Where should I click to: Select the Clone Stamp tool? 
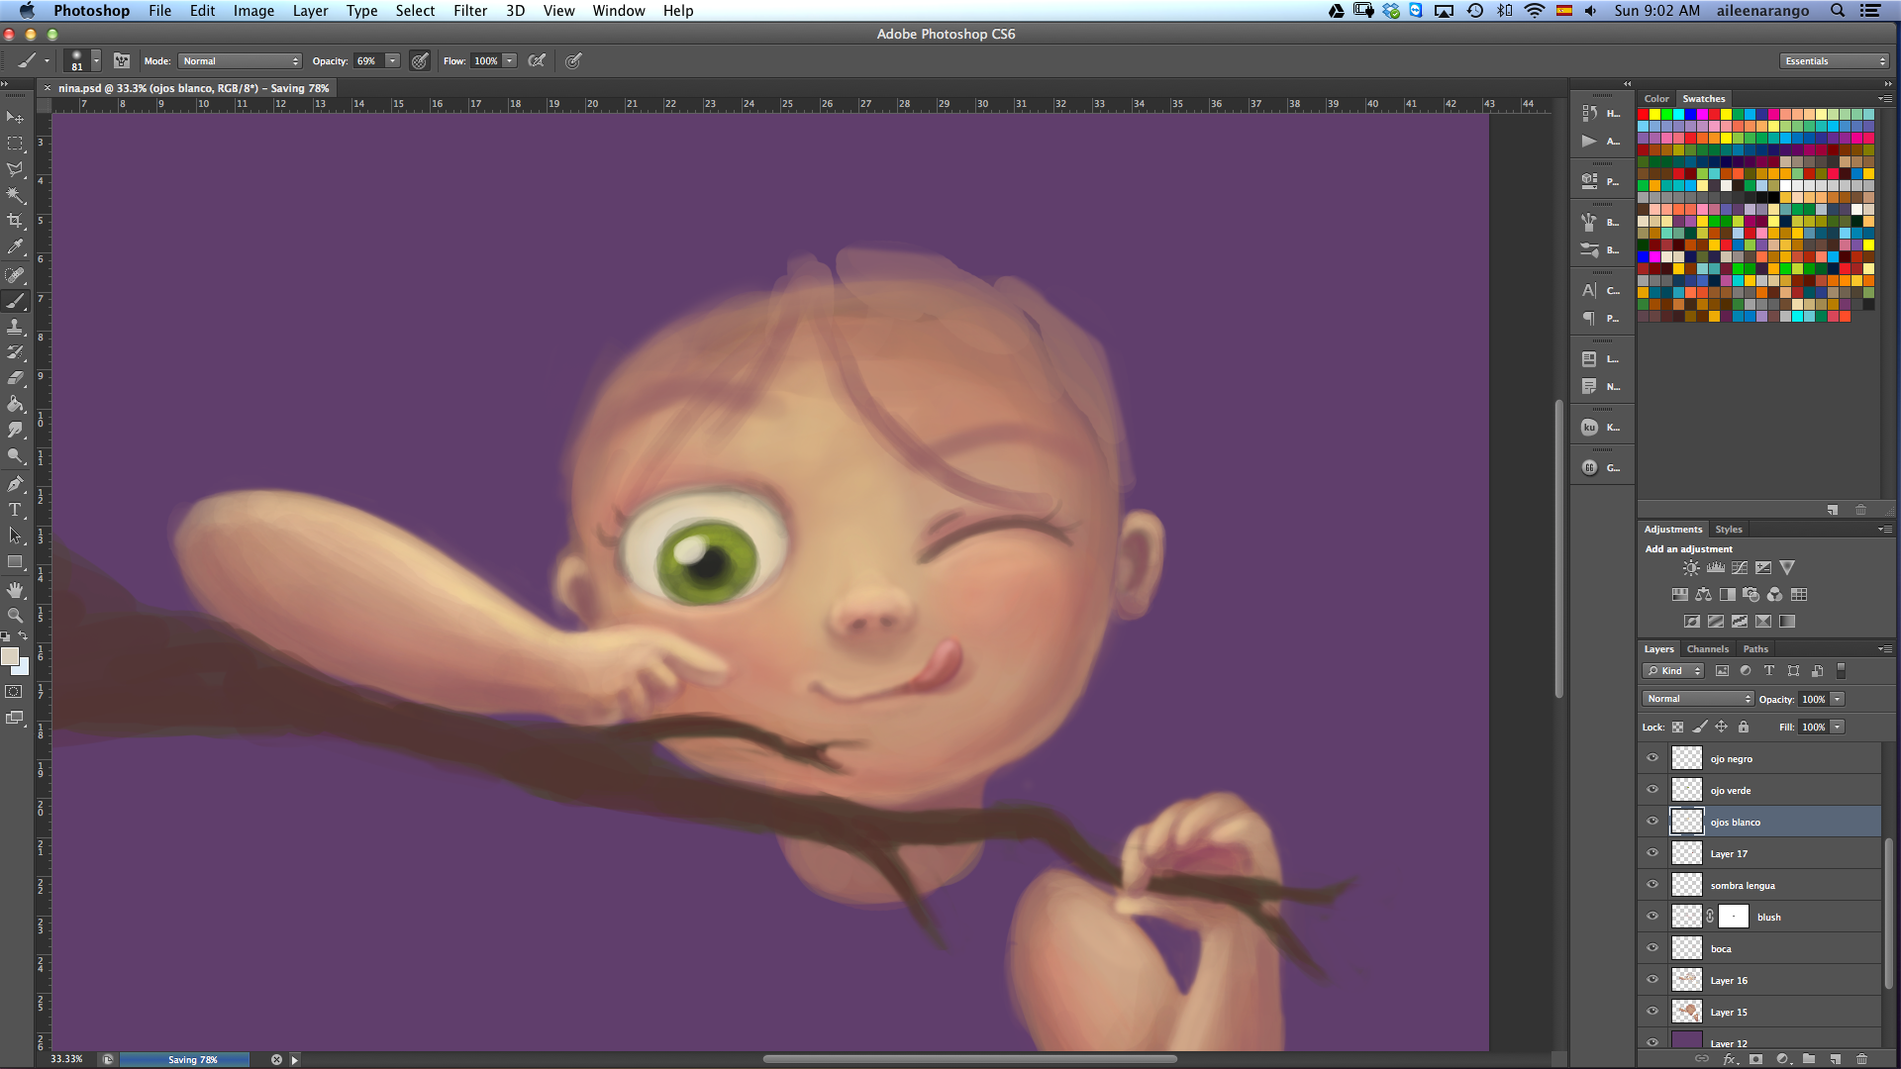15,327
